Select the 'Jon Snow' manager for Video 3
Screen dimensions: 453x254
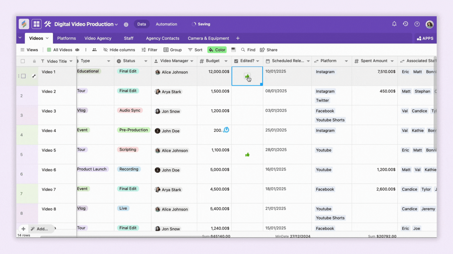168,111
